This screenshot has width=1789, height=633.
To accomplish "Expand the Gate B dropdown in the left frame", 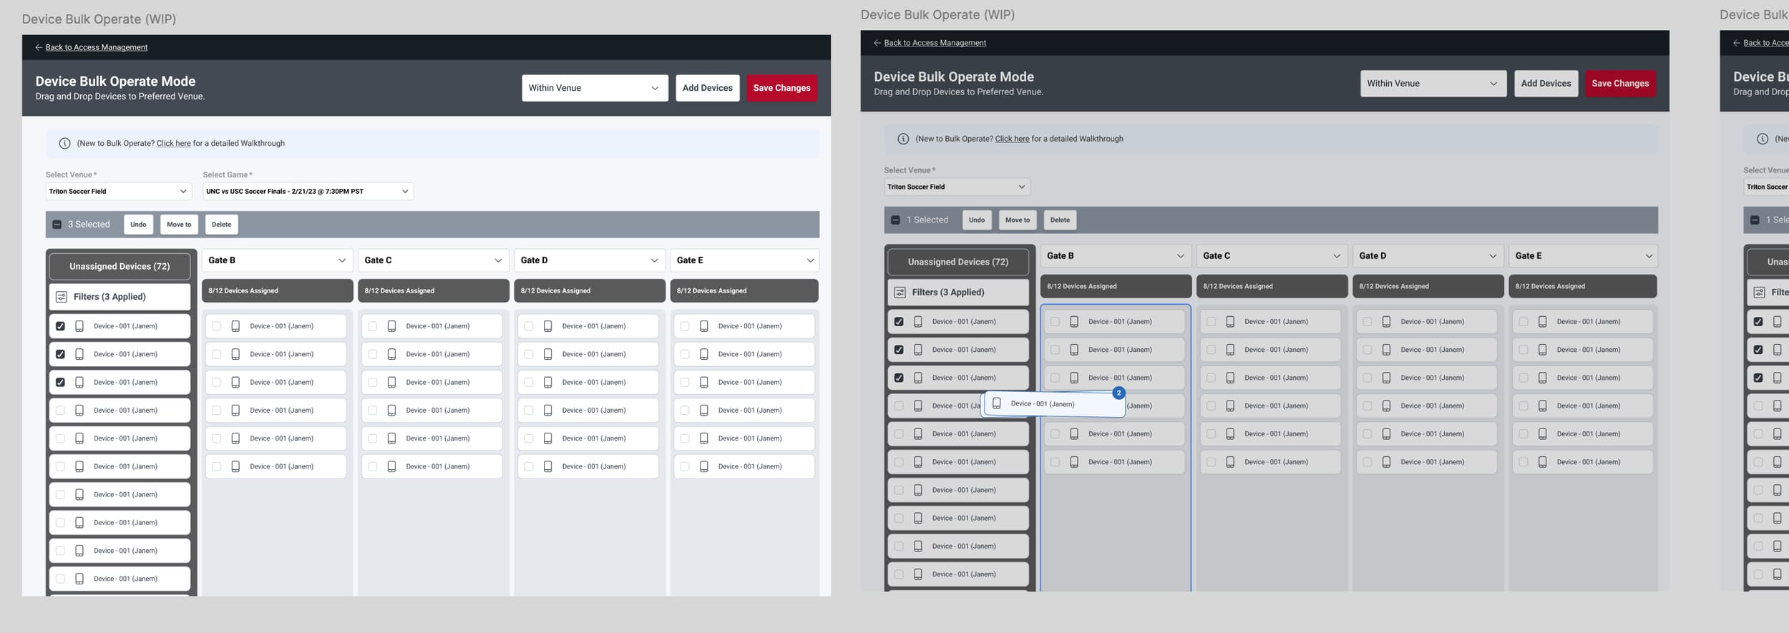I will [277, 260].
